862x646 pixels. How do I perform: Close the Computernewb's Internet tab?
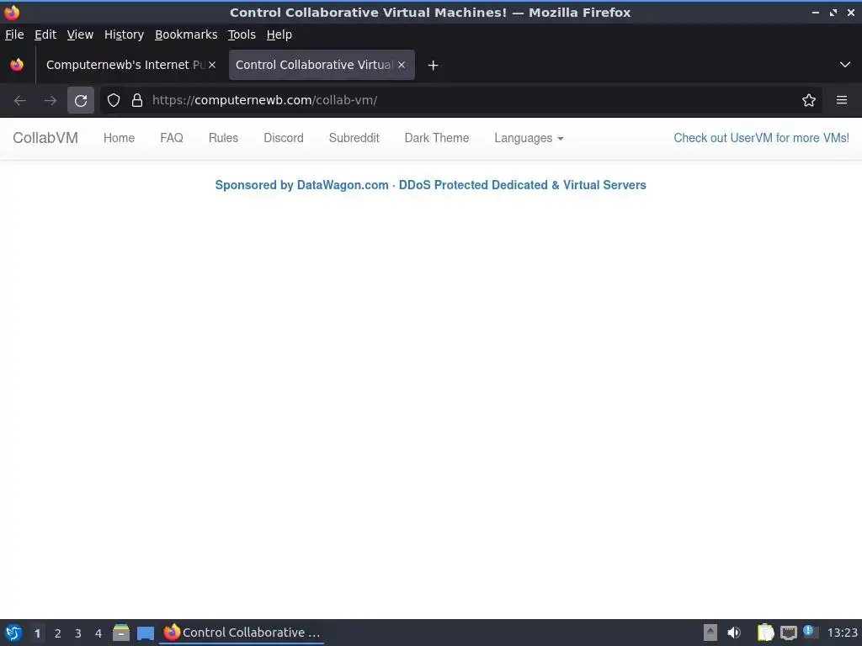click(x=211, y=65)
